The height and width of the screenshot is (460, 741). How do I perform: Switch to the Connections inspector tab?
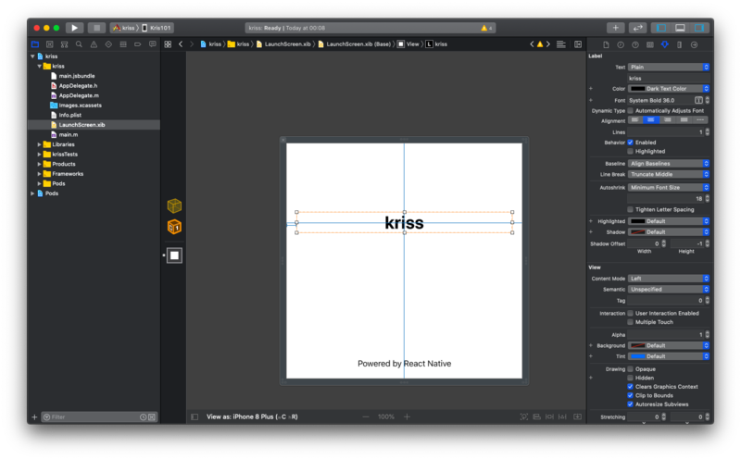click(x=694, y=44)
